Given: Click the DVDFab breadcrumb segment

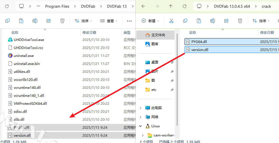Looking at the screenshot, I should coord(88,6).
